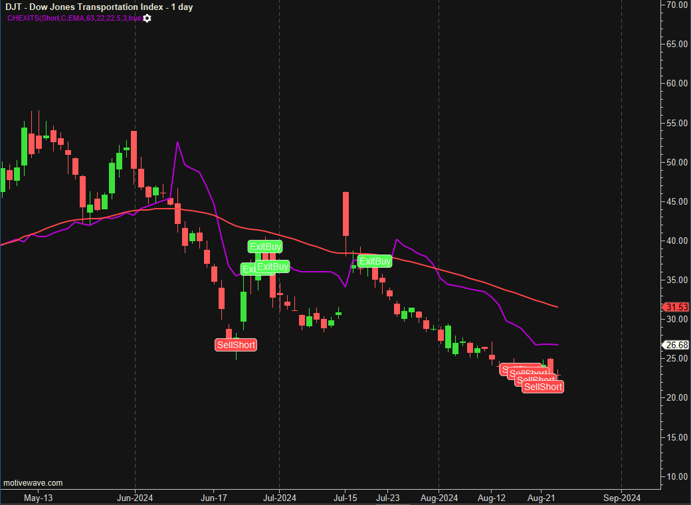This screenshot has height=505, width=691.
Task: Click the front ExitBuy marker overlapping another
Action: tap(273, 267)
